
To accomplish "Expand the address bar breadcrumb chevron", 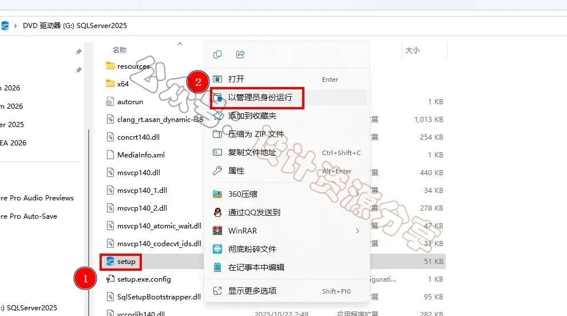I will click(15, 26).
